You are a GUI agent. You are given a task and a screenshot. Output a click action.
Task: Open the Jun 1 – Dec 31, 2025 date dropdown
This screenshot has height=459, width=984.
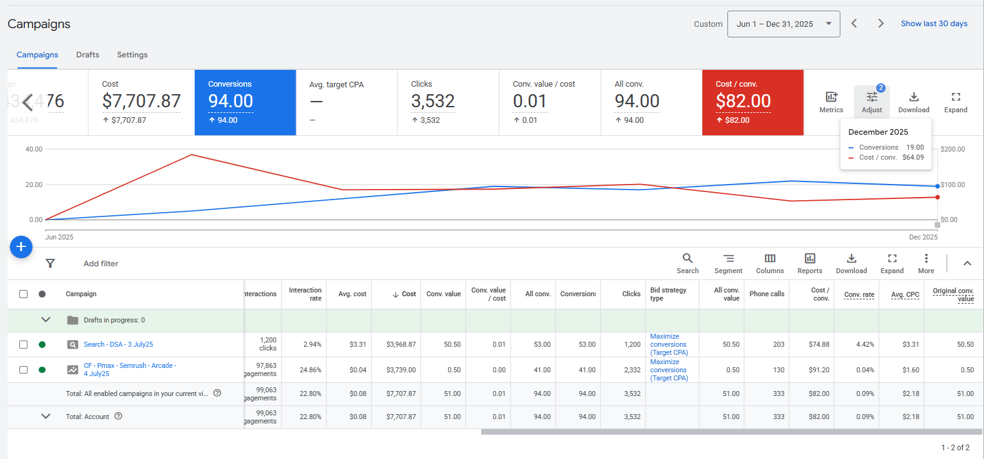tap(783, 24)
